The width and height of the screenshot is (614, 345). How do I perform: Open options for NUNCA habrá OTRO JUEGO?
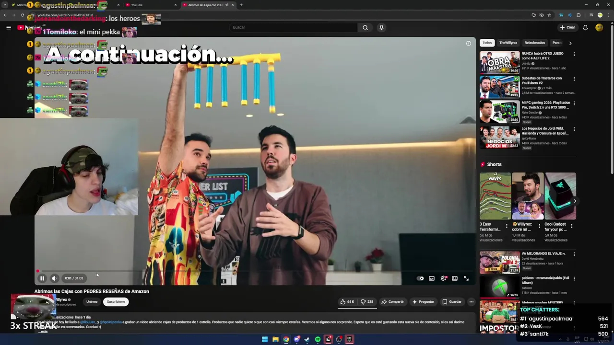574,54
